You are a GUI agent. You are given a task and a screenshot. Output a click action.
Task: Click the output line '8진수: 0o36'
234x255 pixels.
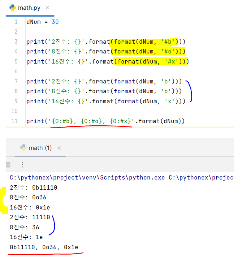tap(28, 198)
